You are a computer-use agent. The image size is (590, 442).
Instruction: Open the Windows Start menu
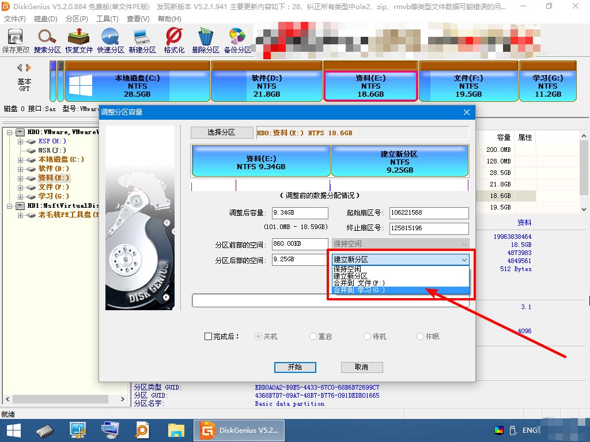[14, 430]
